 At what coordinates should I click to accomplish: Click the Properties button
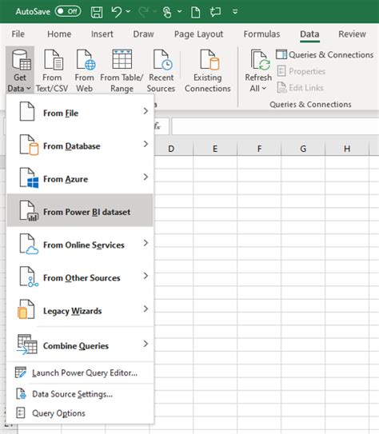tap(301, 71)
